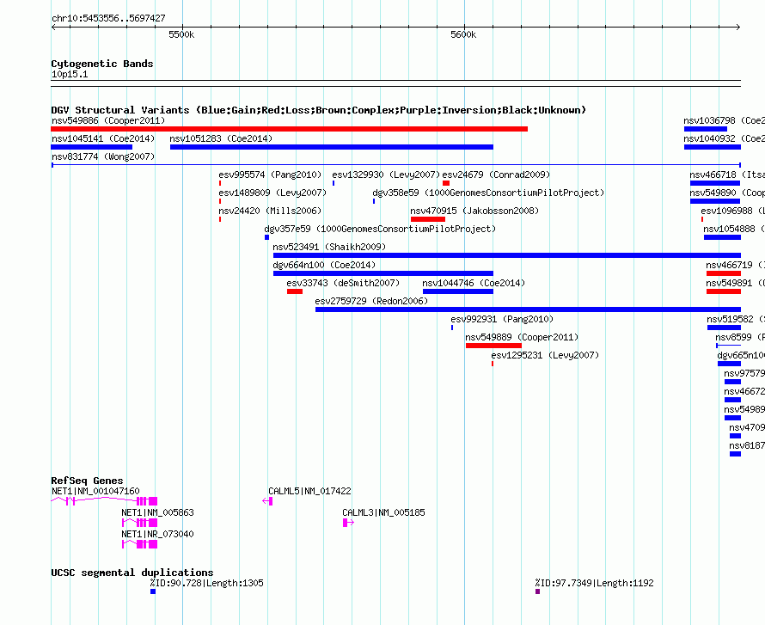Click the esv992931 (Pang2010) label
This screenshot has width=765, height=625.
502,319
